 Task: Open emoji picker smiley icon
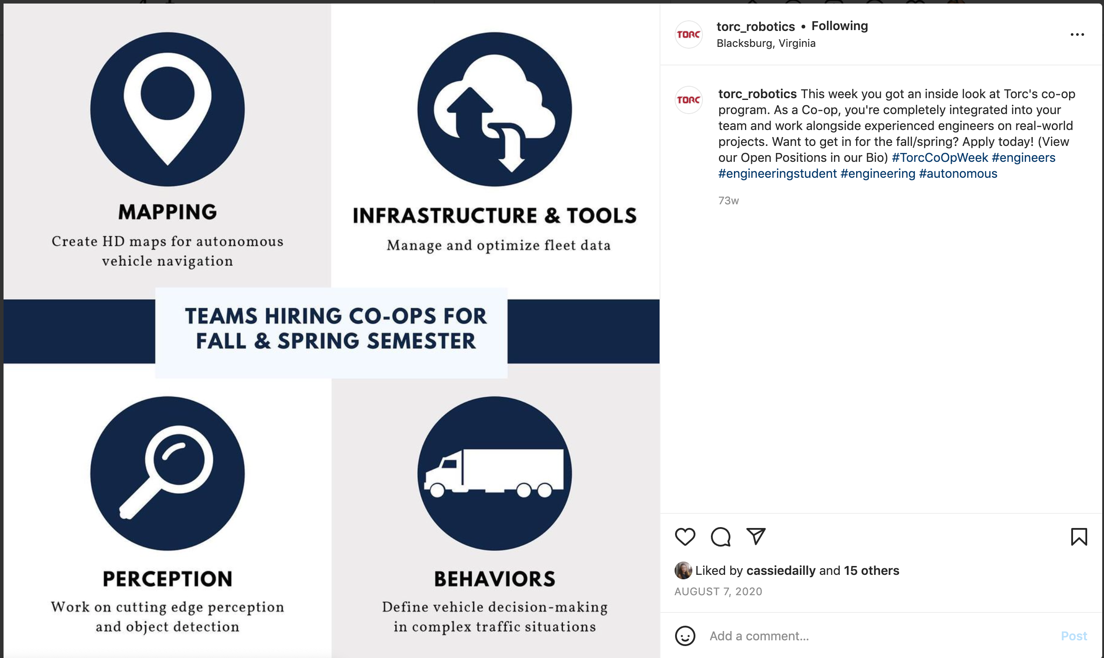685,636
